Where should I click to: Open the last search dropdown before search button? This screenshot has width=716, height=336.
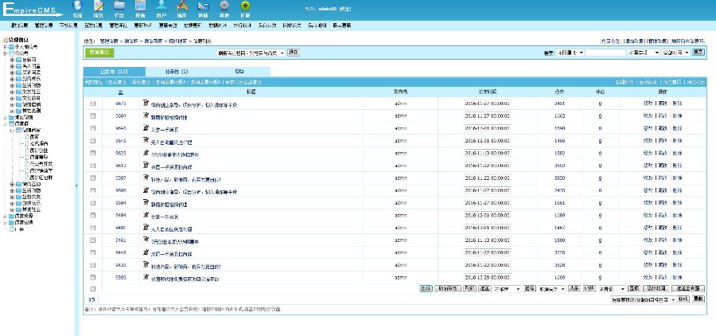675,53
